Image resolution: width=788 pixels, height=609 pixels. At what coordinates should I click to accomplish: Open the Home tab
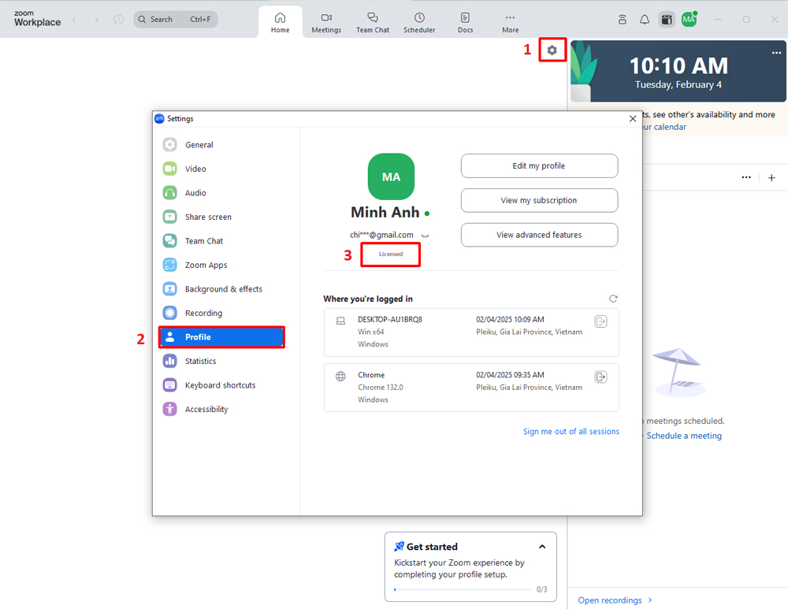(x=280, y=23)
